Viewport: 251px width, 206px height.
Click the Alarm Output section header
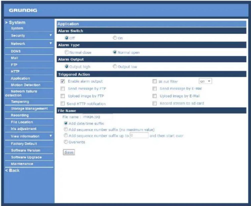[151, 59]
